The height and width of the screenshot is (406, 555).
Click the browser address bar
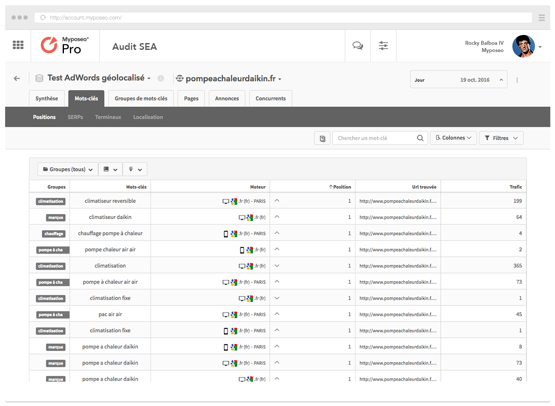(283, 17)
